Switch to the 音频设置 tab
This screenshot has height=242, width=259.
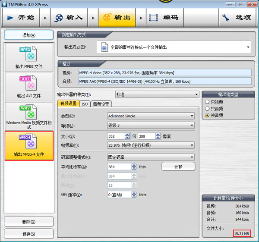pyautogui.click(x=101, y=104)
